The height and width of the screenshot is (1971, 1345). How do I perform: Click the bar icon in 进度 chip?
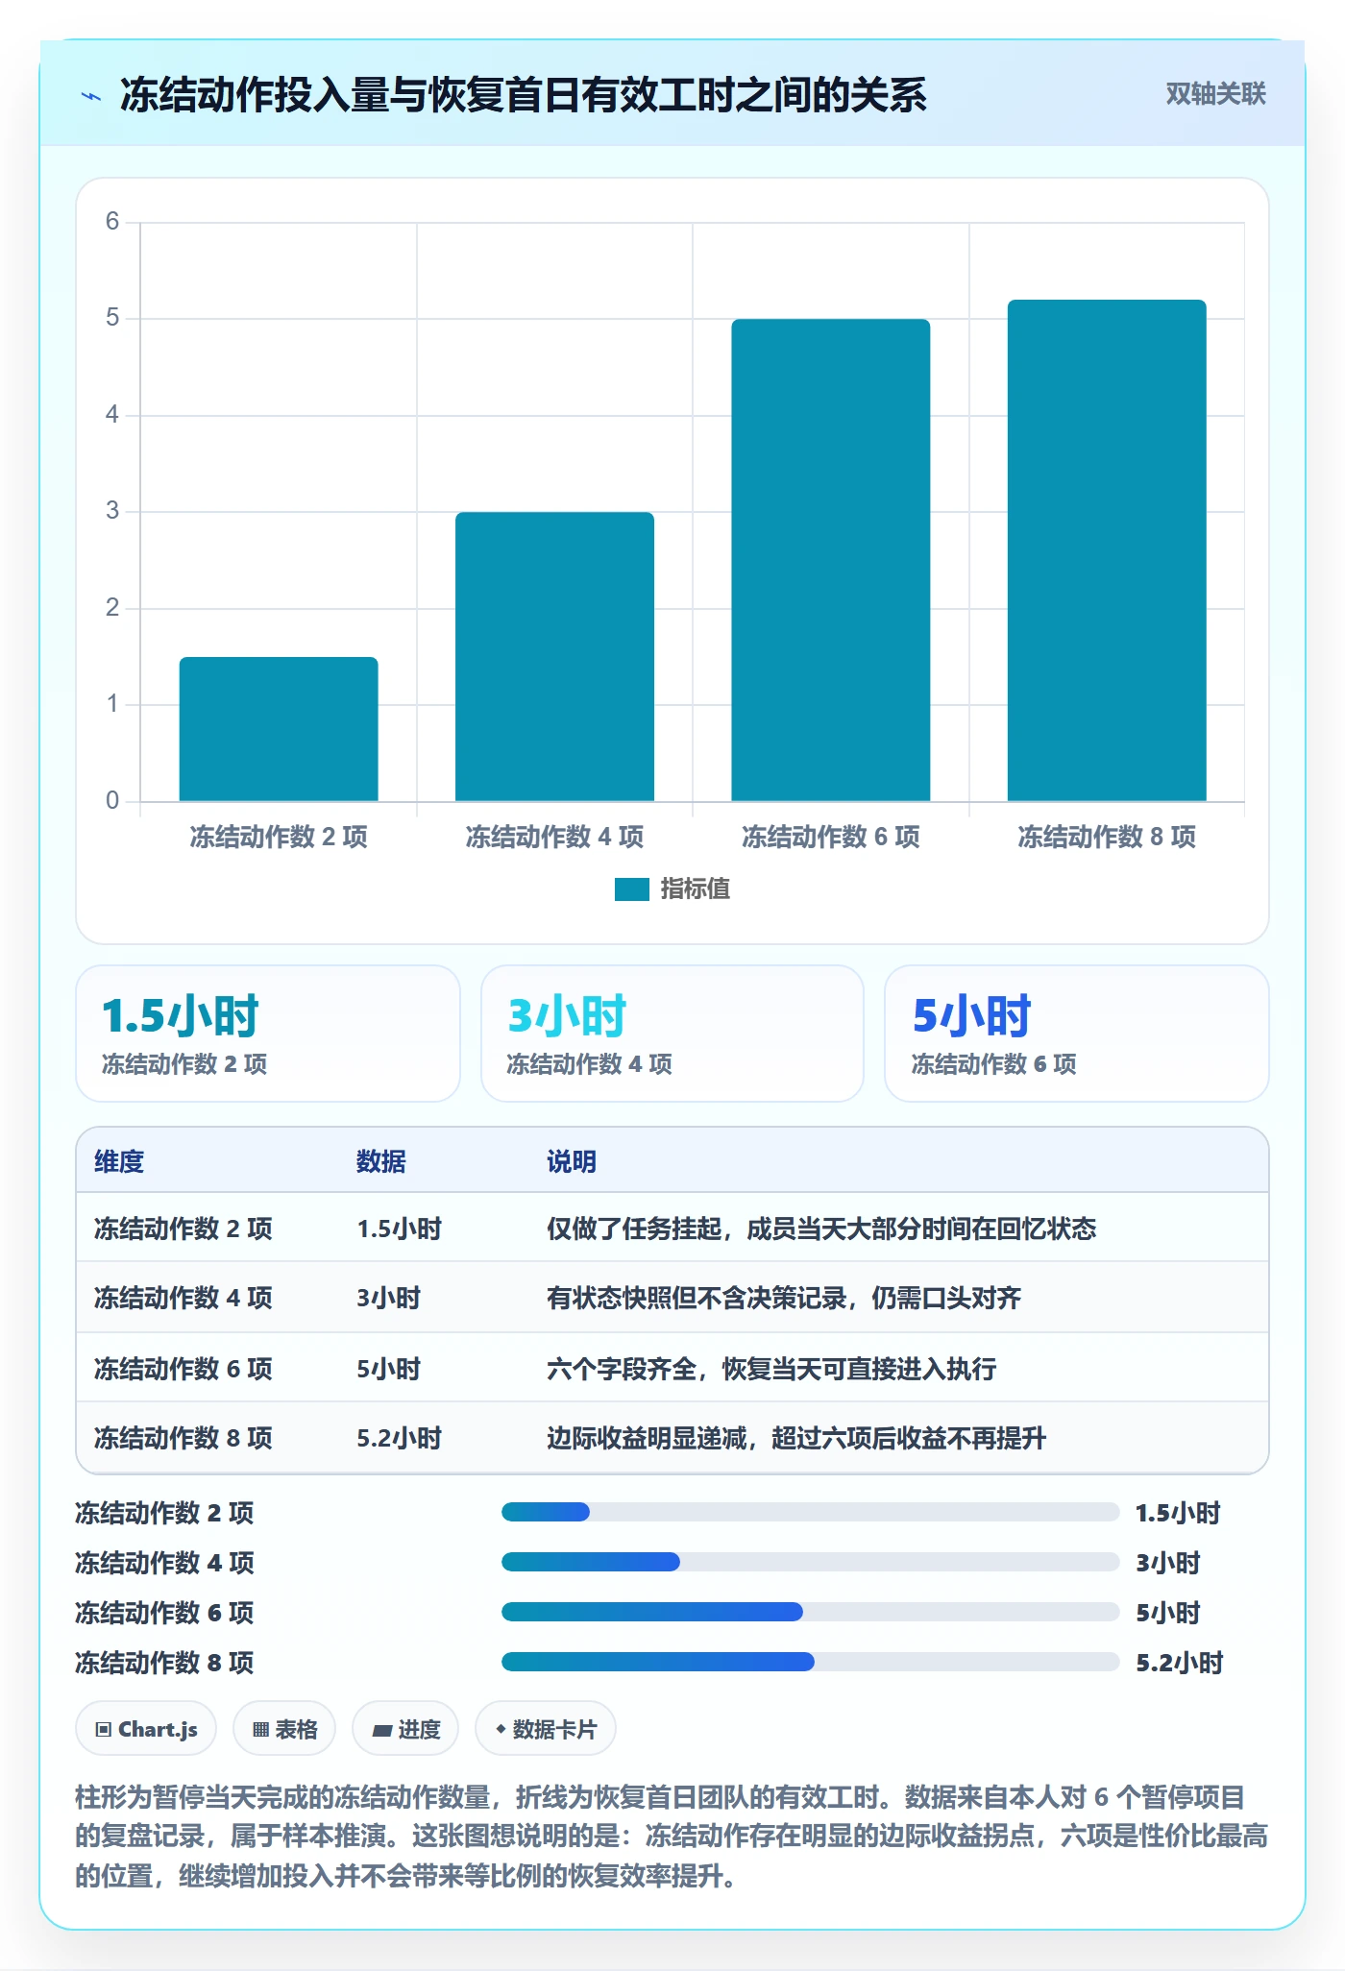click(382, 1731)
